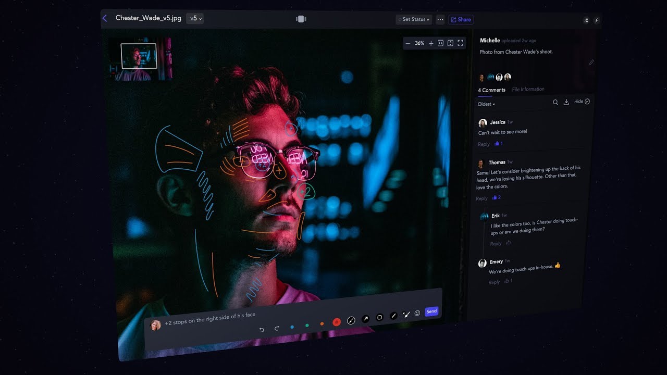The image size is (667, 375).
Task: Download comments using the download icon
Action: click(566, 103)
